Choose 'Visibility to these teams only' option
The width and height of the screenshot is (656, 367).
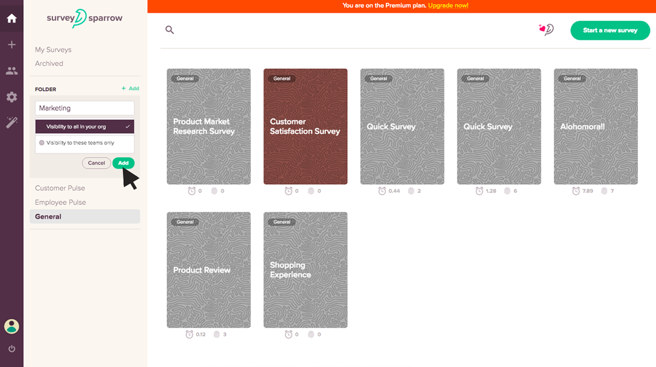(x=84, y=144)
